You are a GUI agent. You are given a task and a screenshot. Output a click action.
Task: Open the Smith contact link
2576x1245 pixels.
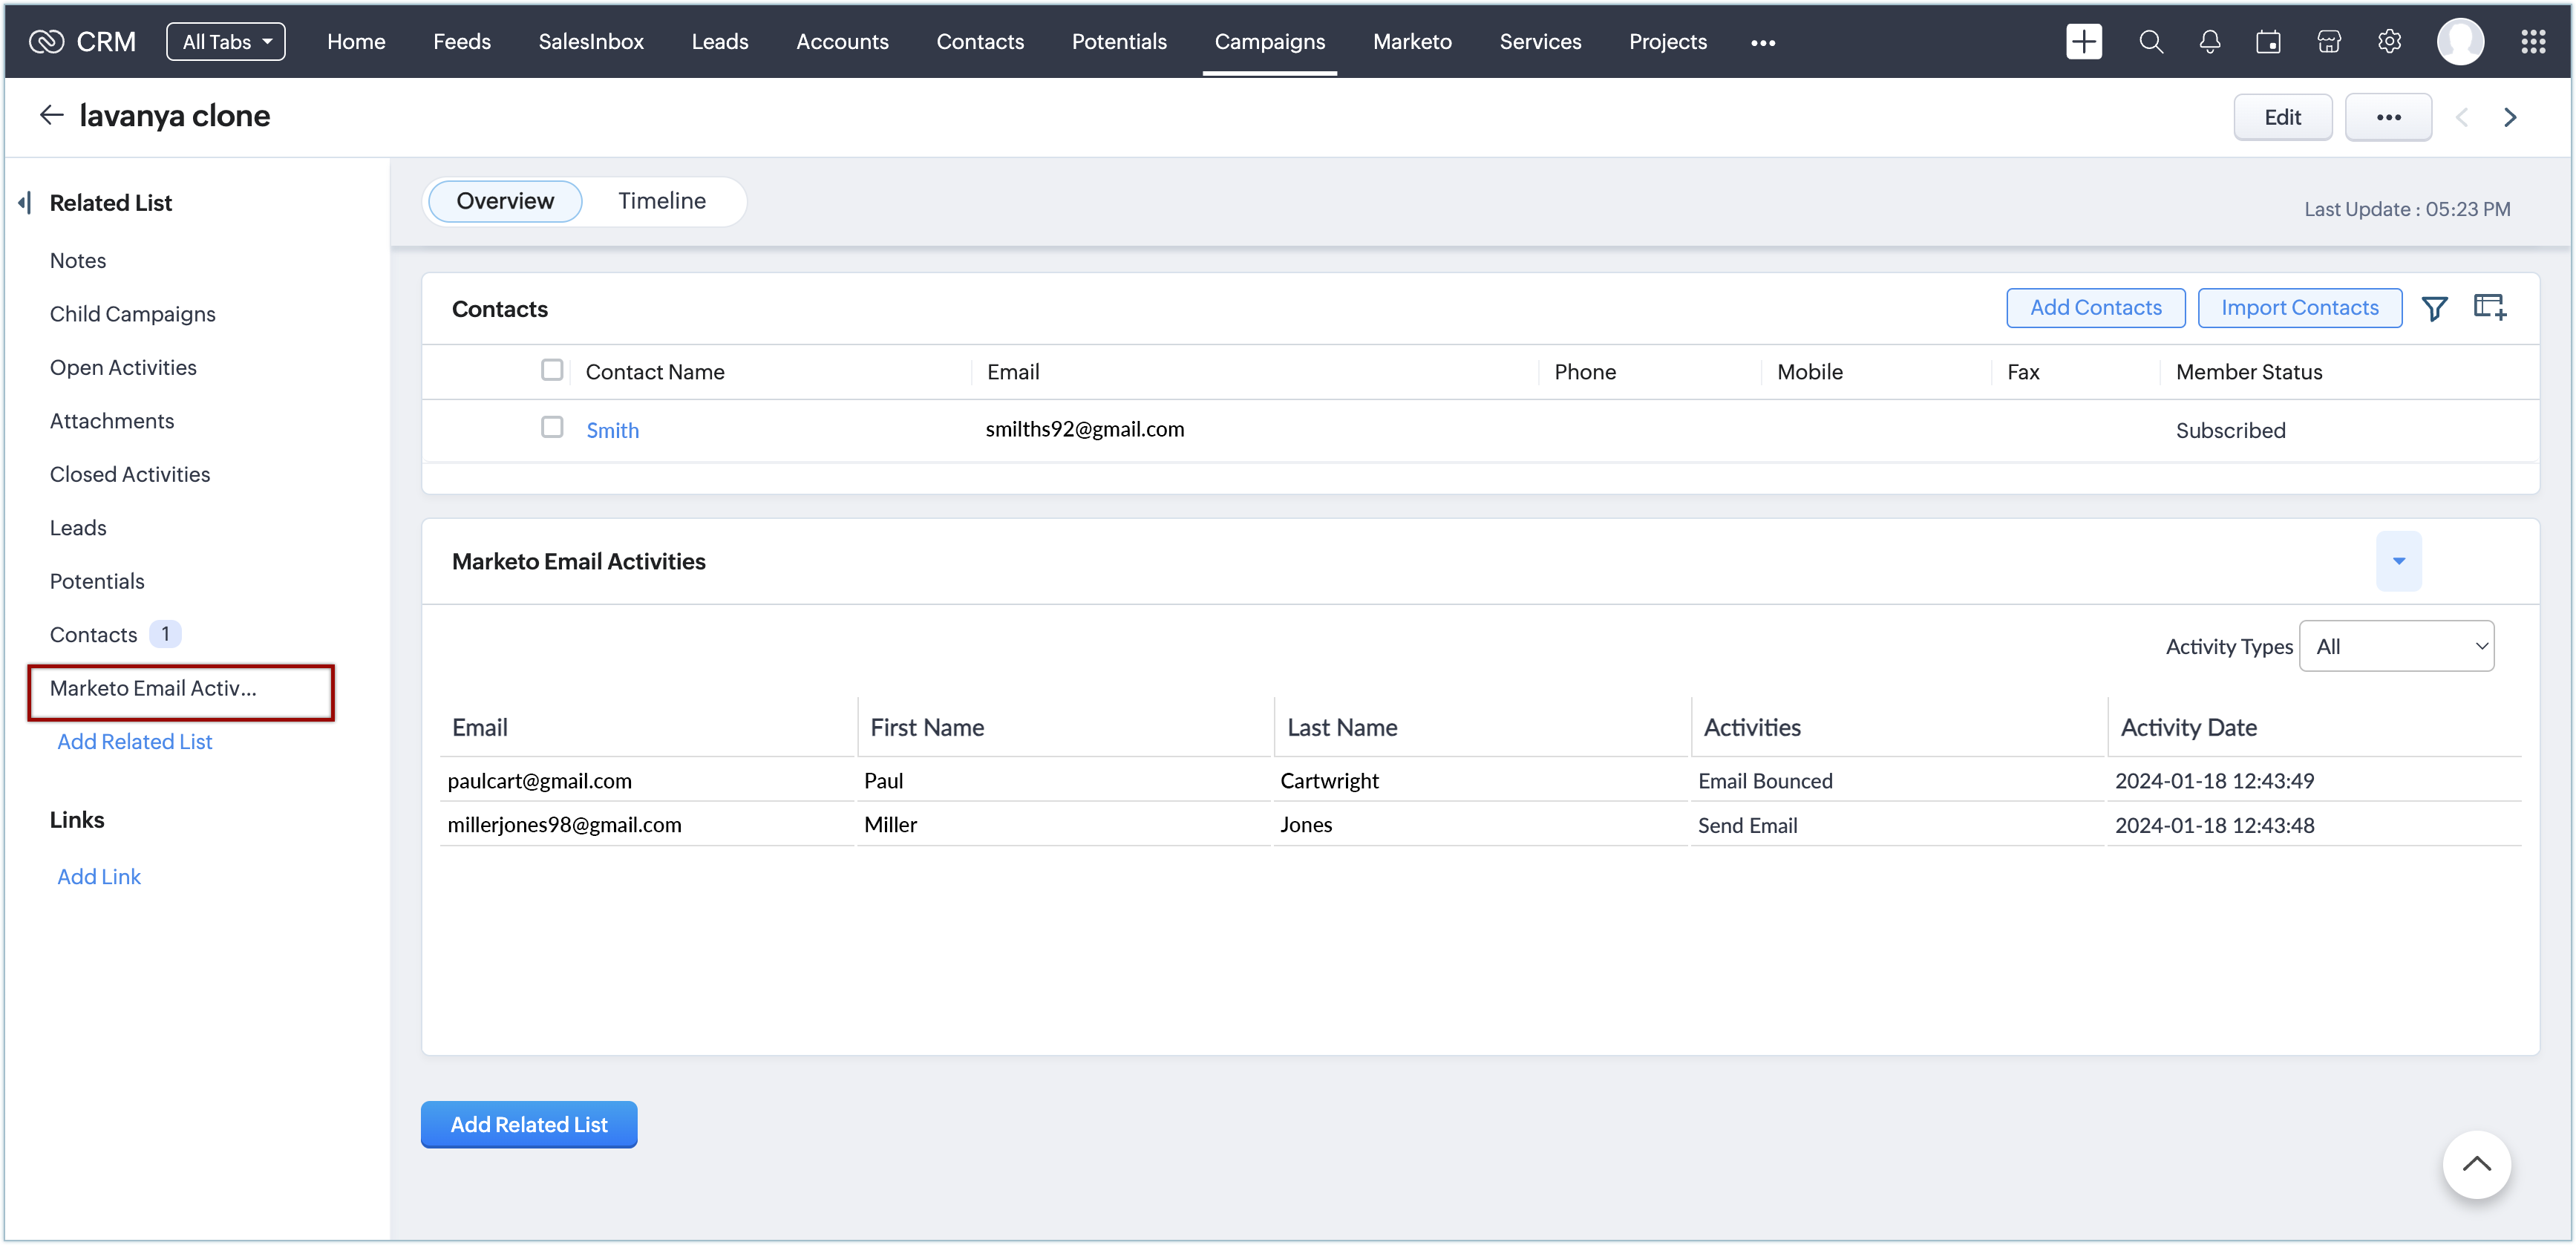[612, 431]
